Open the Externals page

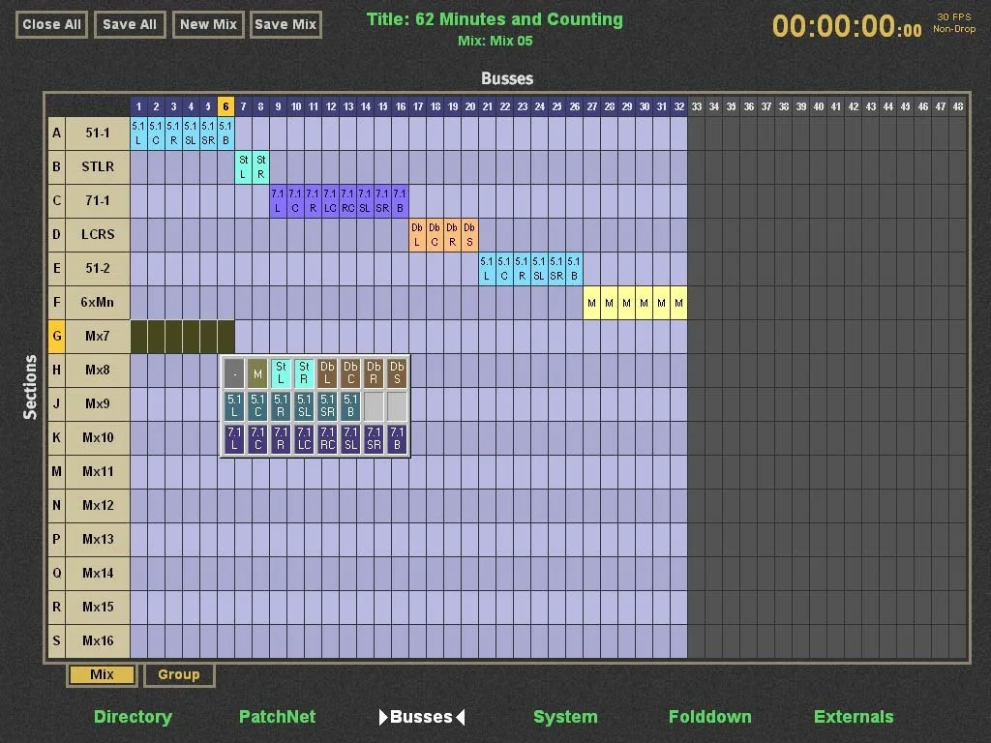[x=854, y=717]
